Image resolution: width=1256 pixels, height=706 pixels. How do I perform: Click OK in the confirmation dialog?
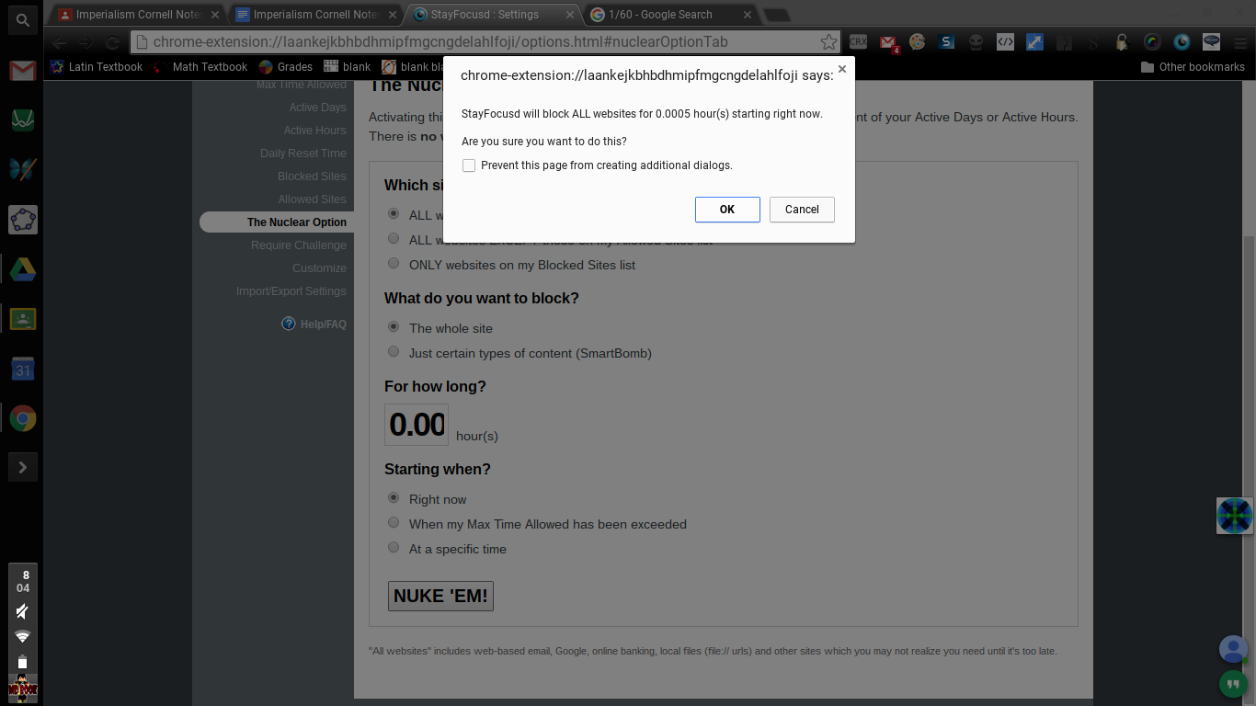[x=727, y=210]
